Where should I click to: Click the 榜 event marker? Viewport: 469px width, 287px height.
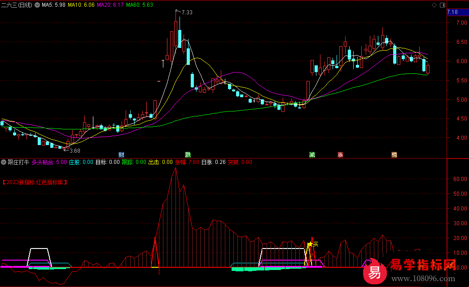(x=394, y=154)
